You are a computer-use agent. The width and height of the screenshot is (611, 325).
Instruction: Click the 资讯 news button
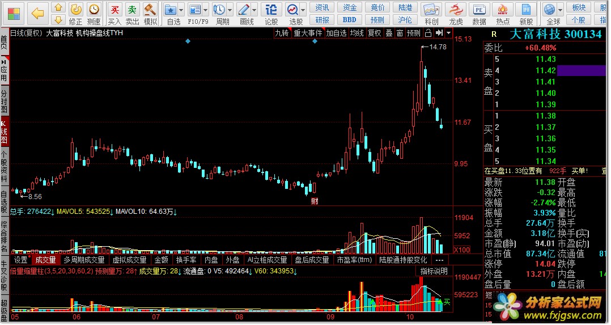pyautogui.click(x=322, y=7)
